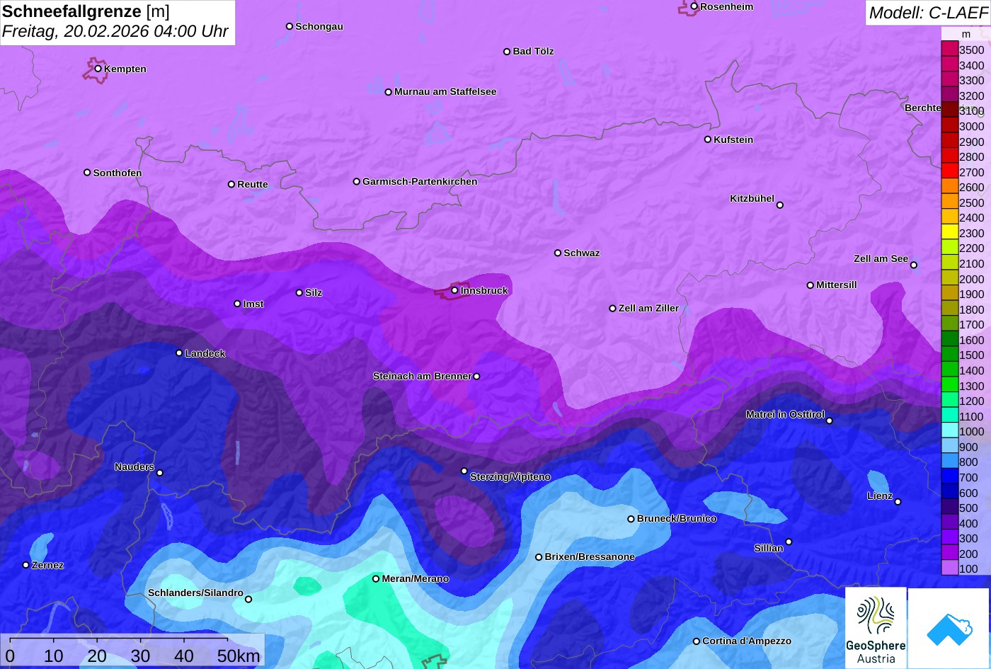Select the "Reutte" town label
Image resolution: width=991 pixels, height=669 pixels.
[x=253, y=184]
